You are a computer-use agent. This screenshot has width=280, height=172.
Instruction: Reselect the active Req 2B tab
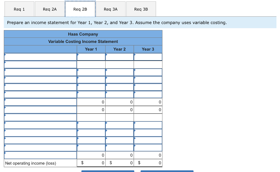point(80,9)
